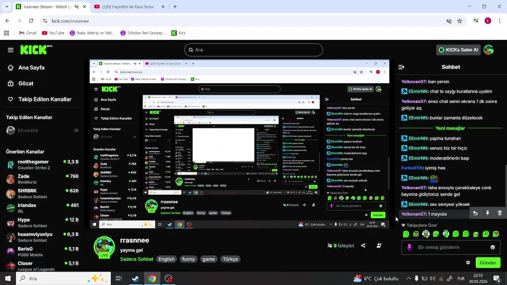Click the follow-user icon beside share

click(x=379, y=245)
